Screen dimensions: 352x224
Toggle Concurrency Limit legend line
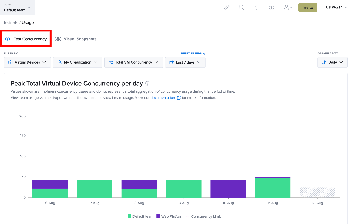click(x=204, y=216)
